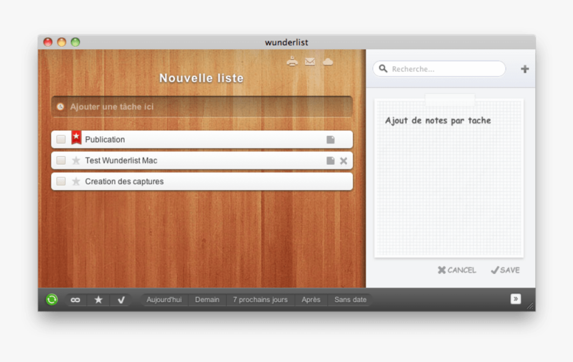The width and height of the screenshot is (573, 362).
Task: Filter tasks by Demain
Action: click(207, 299)
